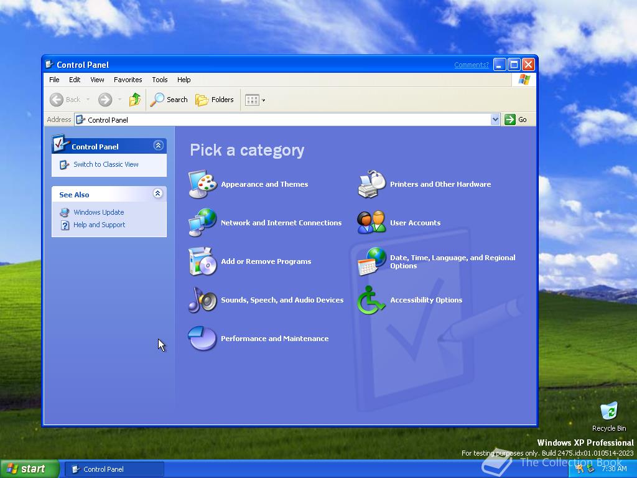Click the Appearance and Themes text link
This screenshot has height=478, width=637.
pos(264,184)
